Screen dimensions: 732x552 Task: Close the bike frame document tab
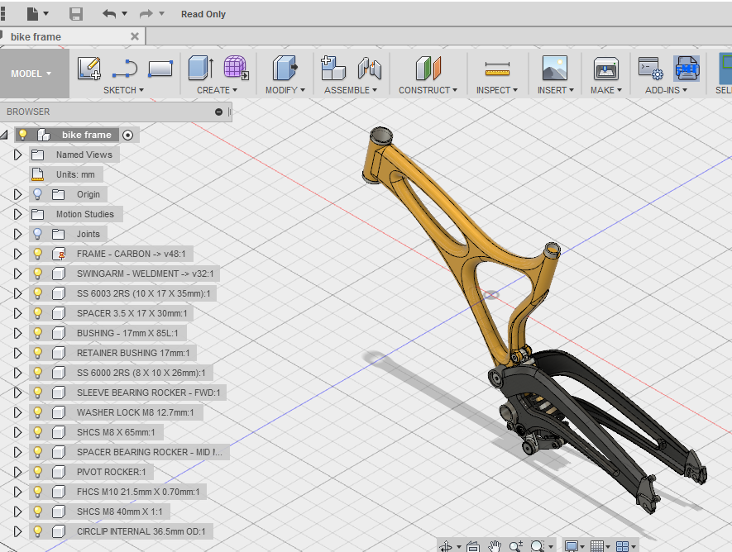pyautogui.click(x=135, y=36)
